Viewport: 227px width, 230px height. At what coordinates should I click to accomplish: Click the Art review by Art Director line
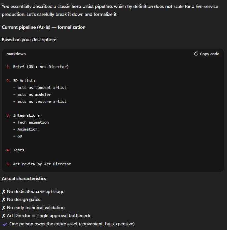[42, 164]
